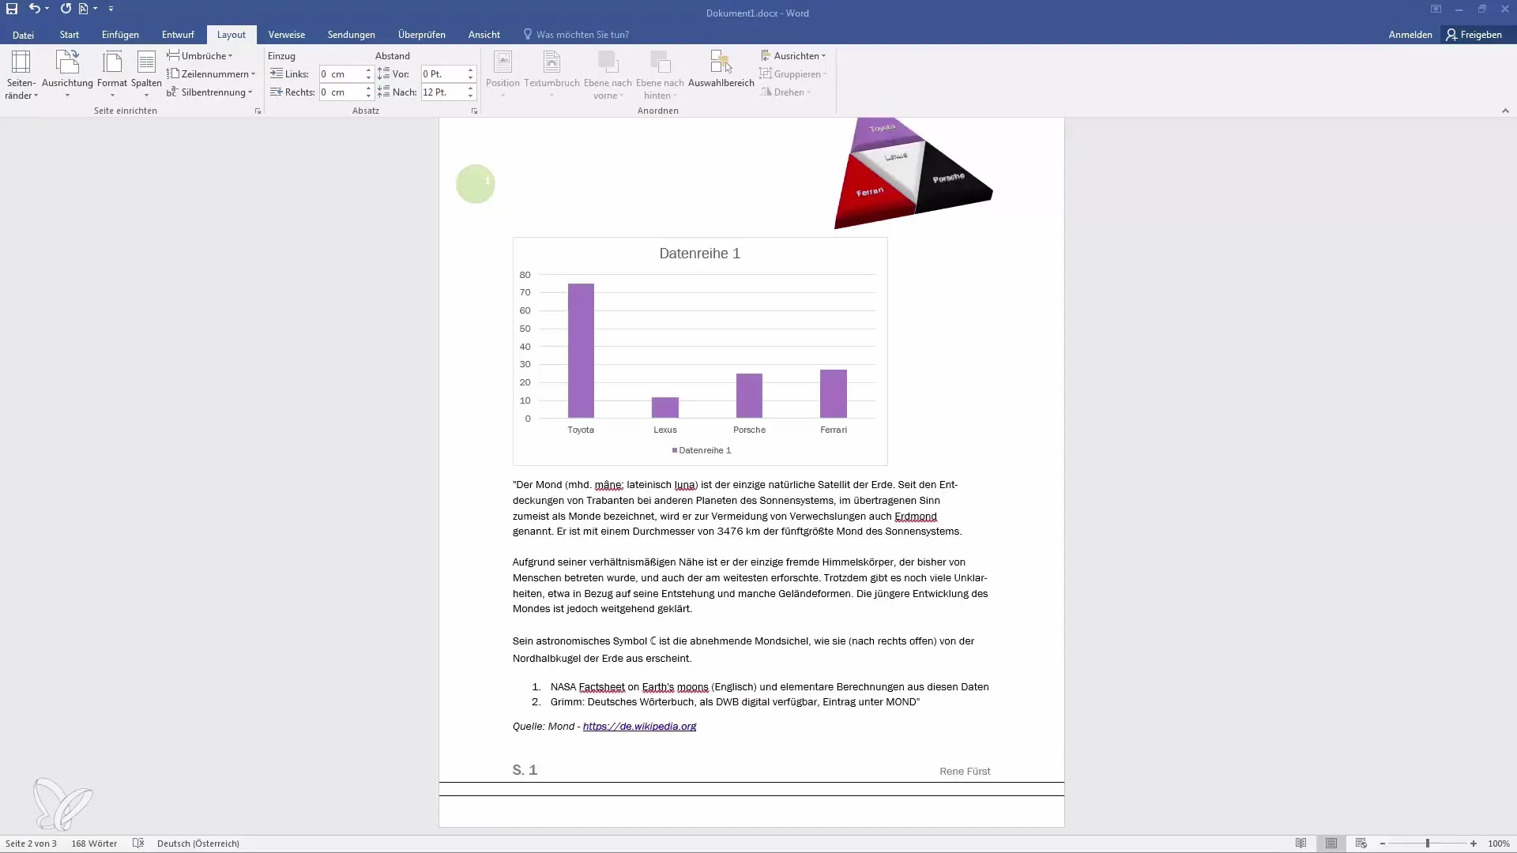
Task: Open the Seitenränder margins menu
Action: [21, 75]
